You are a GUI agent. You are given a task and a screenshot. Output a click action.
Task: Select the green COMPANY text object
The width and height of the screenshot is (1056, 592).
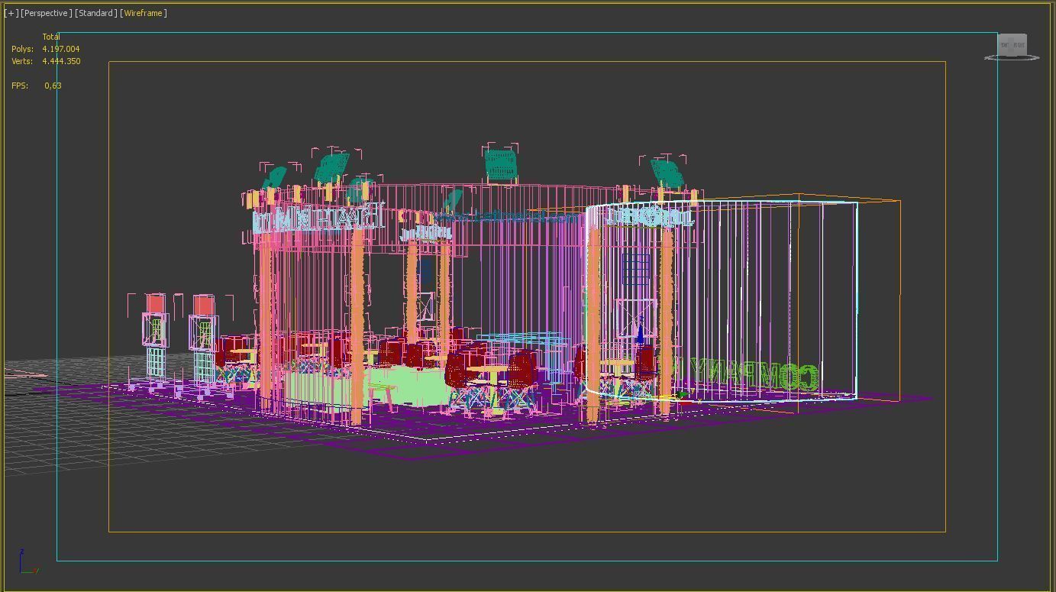coord(754,375)
